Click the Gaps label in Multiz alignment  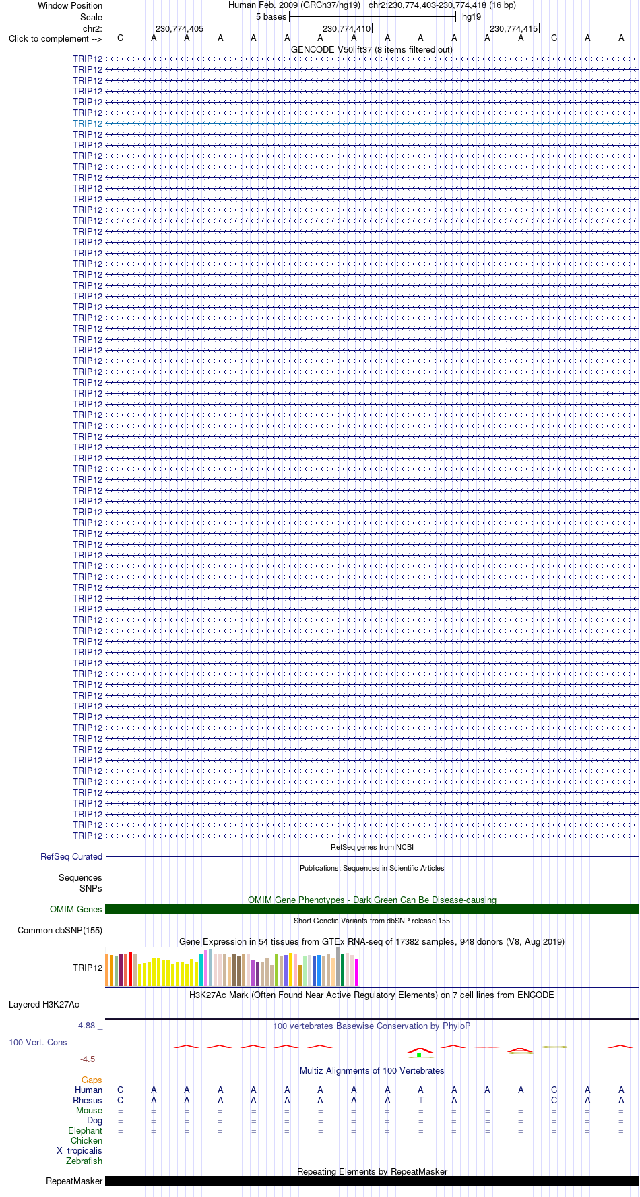point(92,1080)
